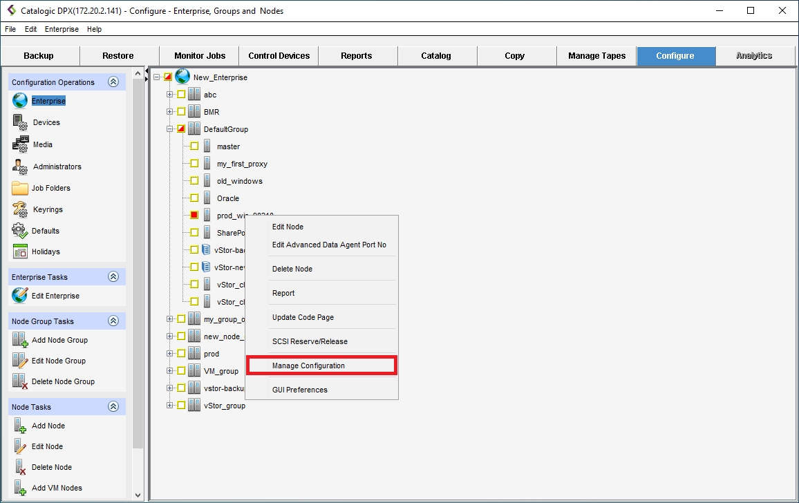The height and width of the screenshot is (503, 799).
Task: Click the Delete Node icon in Node Tasks
Action: pyautogui.click(x=20, y=467)
